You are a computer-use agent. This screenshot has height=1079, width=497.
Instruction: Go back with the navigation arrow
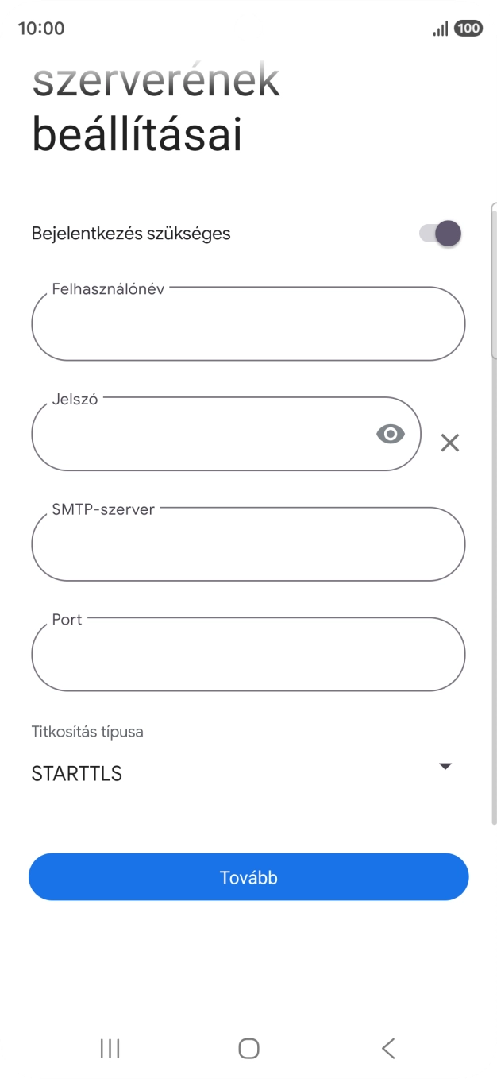pyautogui.click(x=388, y=1049)
